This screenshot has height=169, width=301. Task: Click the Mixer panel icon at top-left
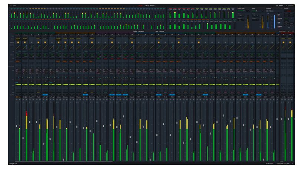(10, 6)
